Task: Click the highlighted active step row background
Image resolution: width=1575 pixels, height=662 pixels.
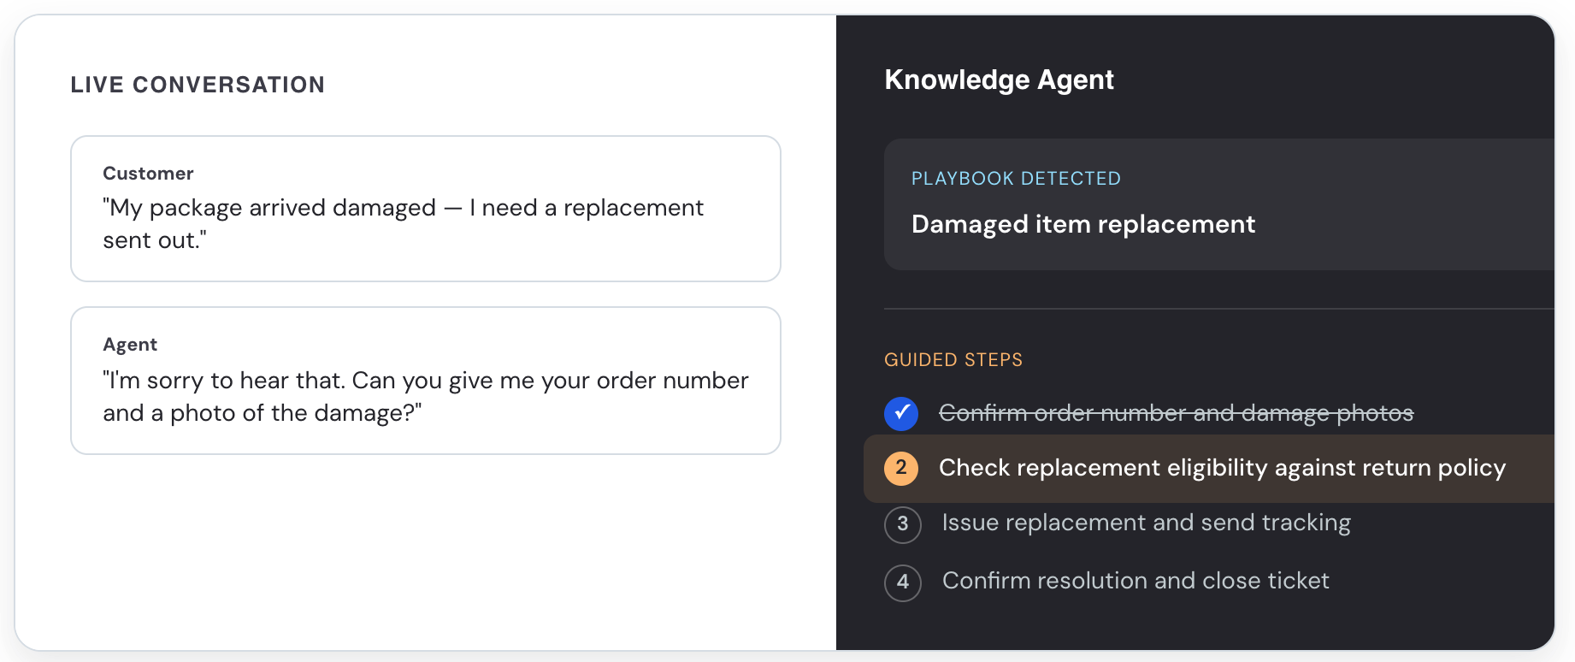Action: tap(1209, 469)
